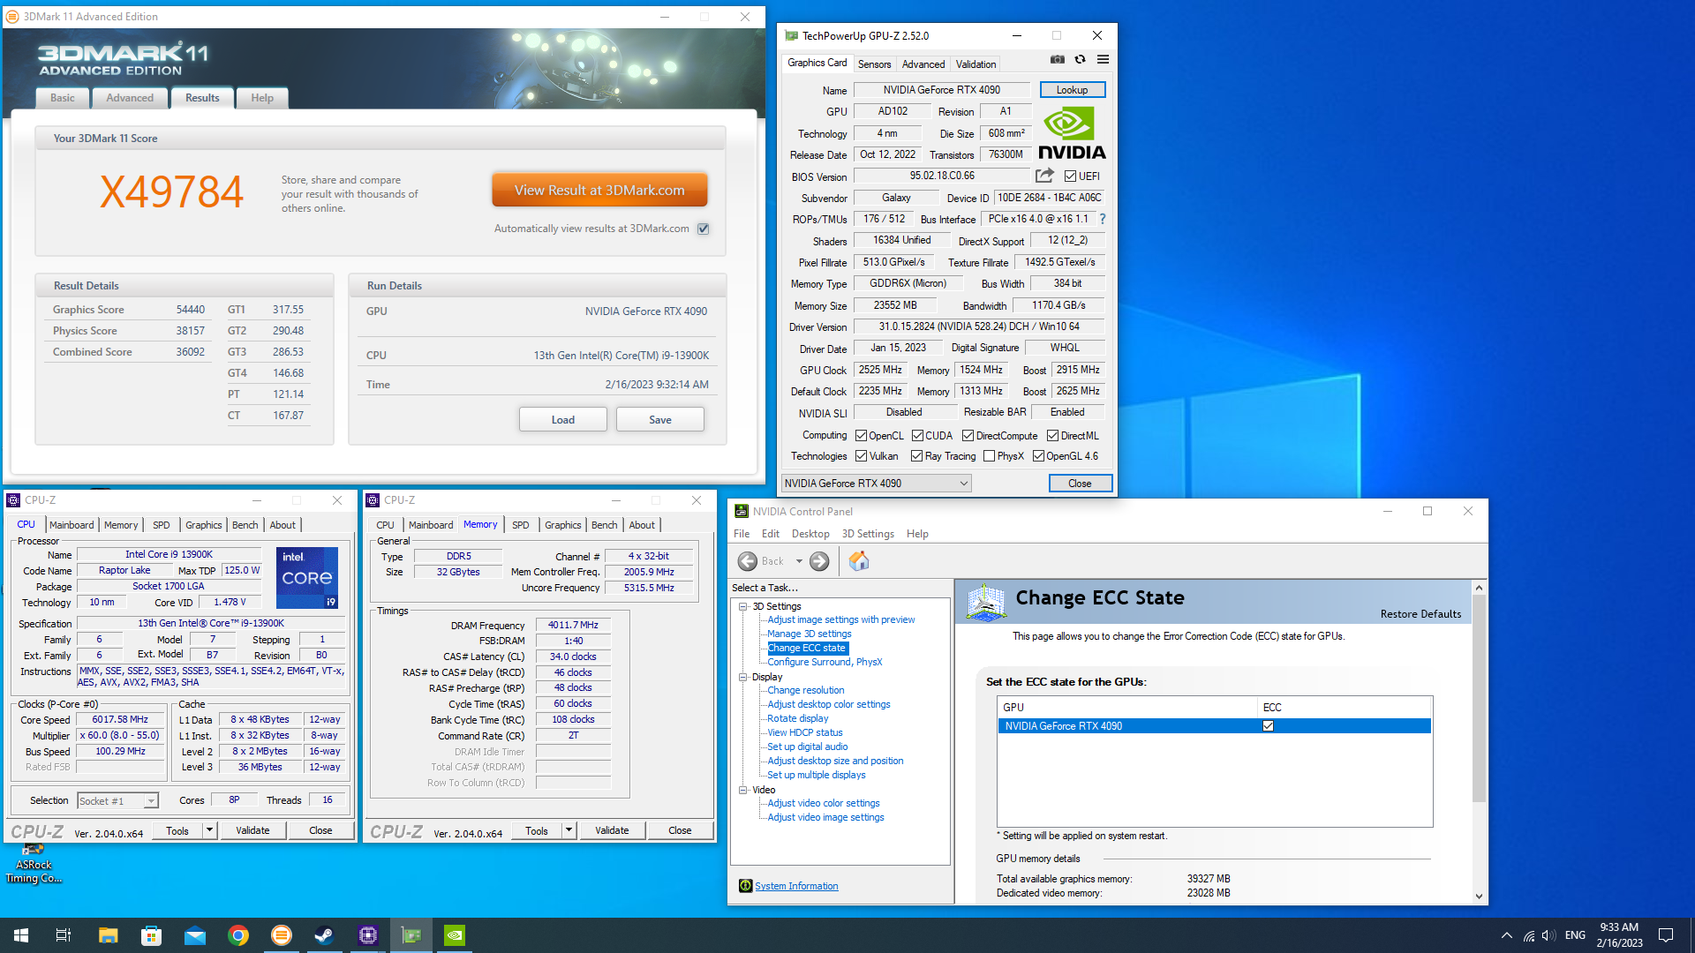This screenshot has width=1695, height=953.
Task: Open the ASRock Timing Configurator desktop icon
Action: click(34, 865)
